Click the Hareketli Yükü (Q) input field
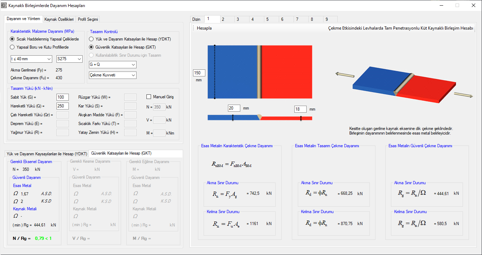Screen dimensions: 482x255 coord(62,106)
